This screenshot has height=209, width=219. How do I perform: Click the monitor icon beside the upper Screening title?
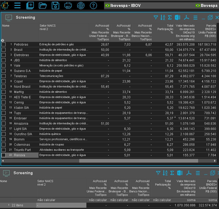pos(8,18)
